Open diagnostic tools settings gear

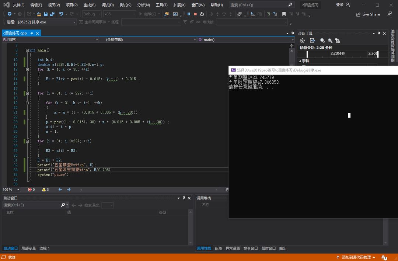tap(302, 41)
